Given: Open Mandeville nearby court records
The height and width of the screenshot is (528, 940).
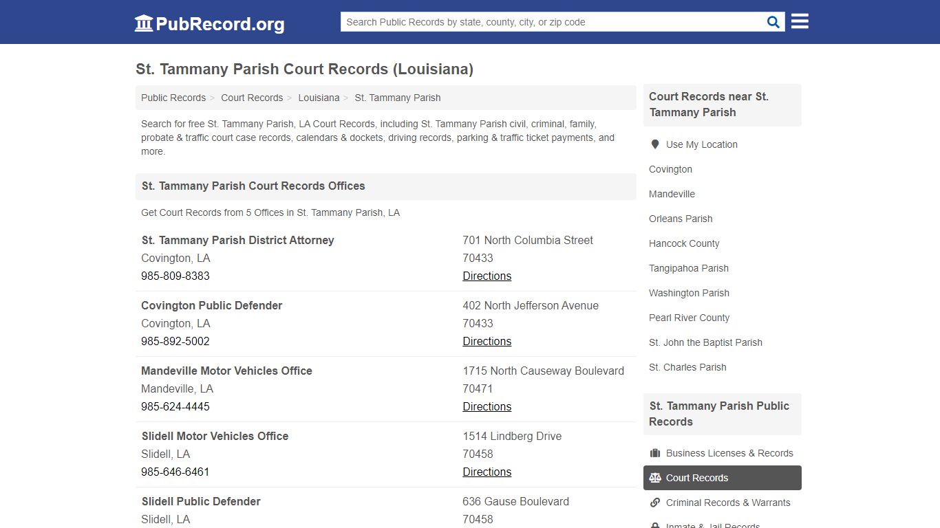Looking at the screenshot, I should (x=672, y=194).
